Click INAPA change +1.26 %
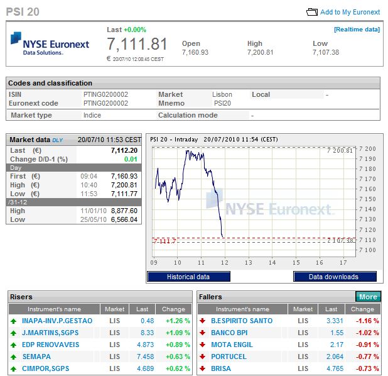 coord(178,321)
